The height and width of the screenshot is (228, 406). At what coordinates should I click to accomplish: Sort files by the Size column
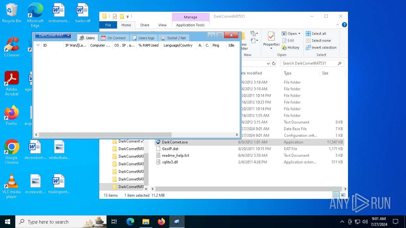tap(332, 73)
